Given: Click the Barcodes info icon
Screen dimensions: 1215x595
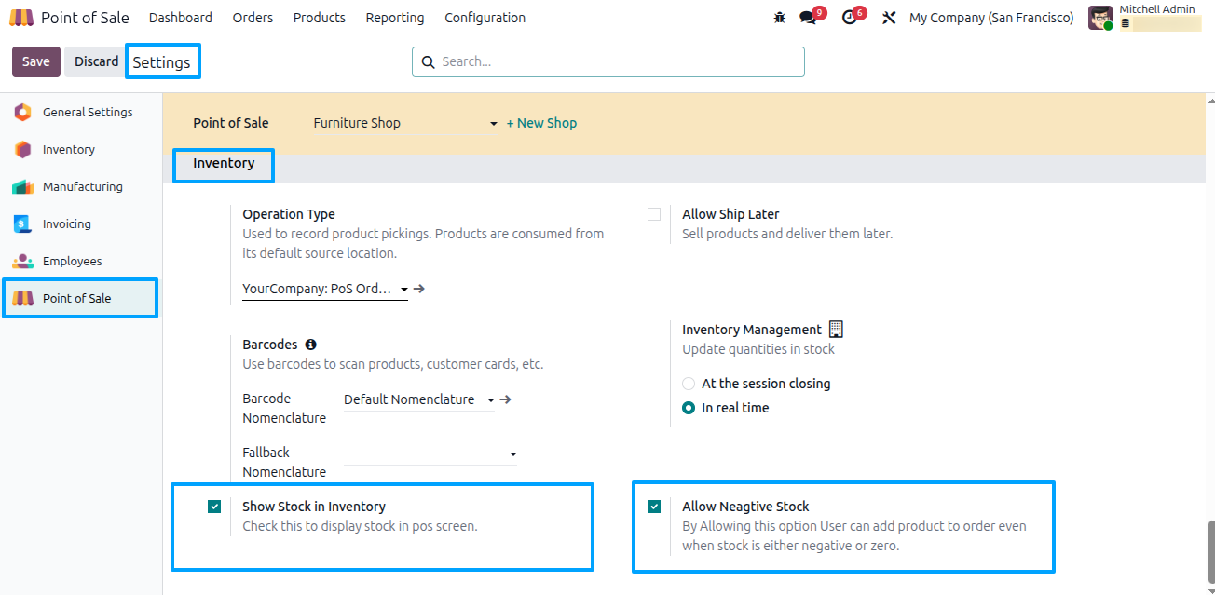Looking at the screenshot, I should tap(310, 345).
